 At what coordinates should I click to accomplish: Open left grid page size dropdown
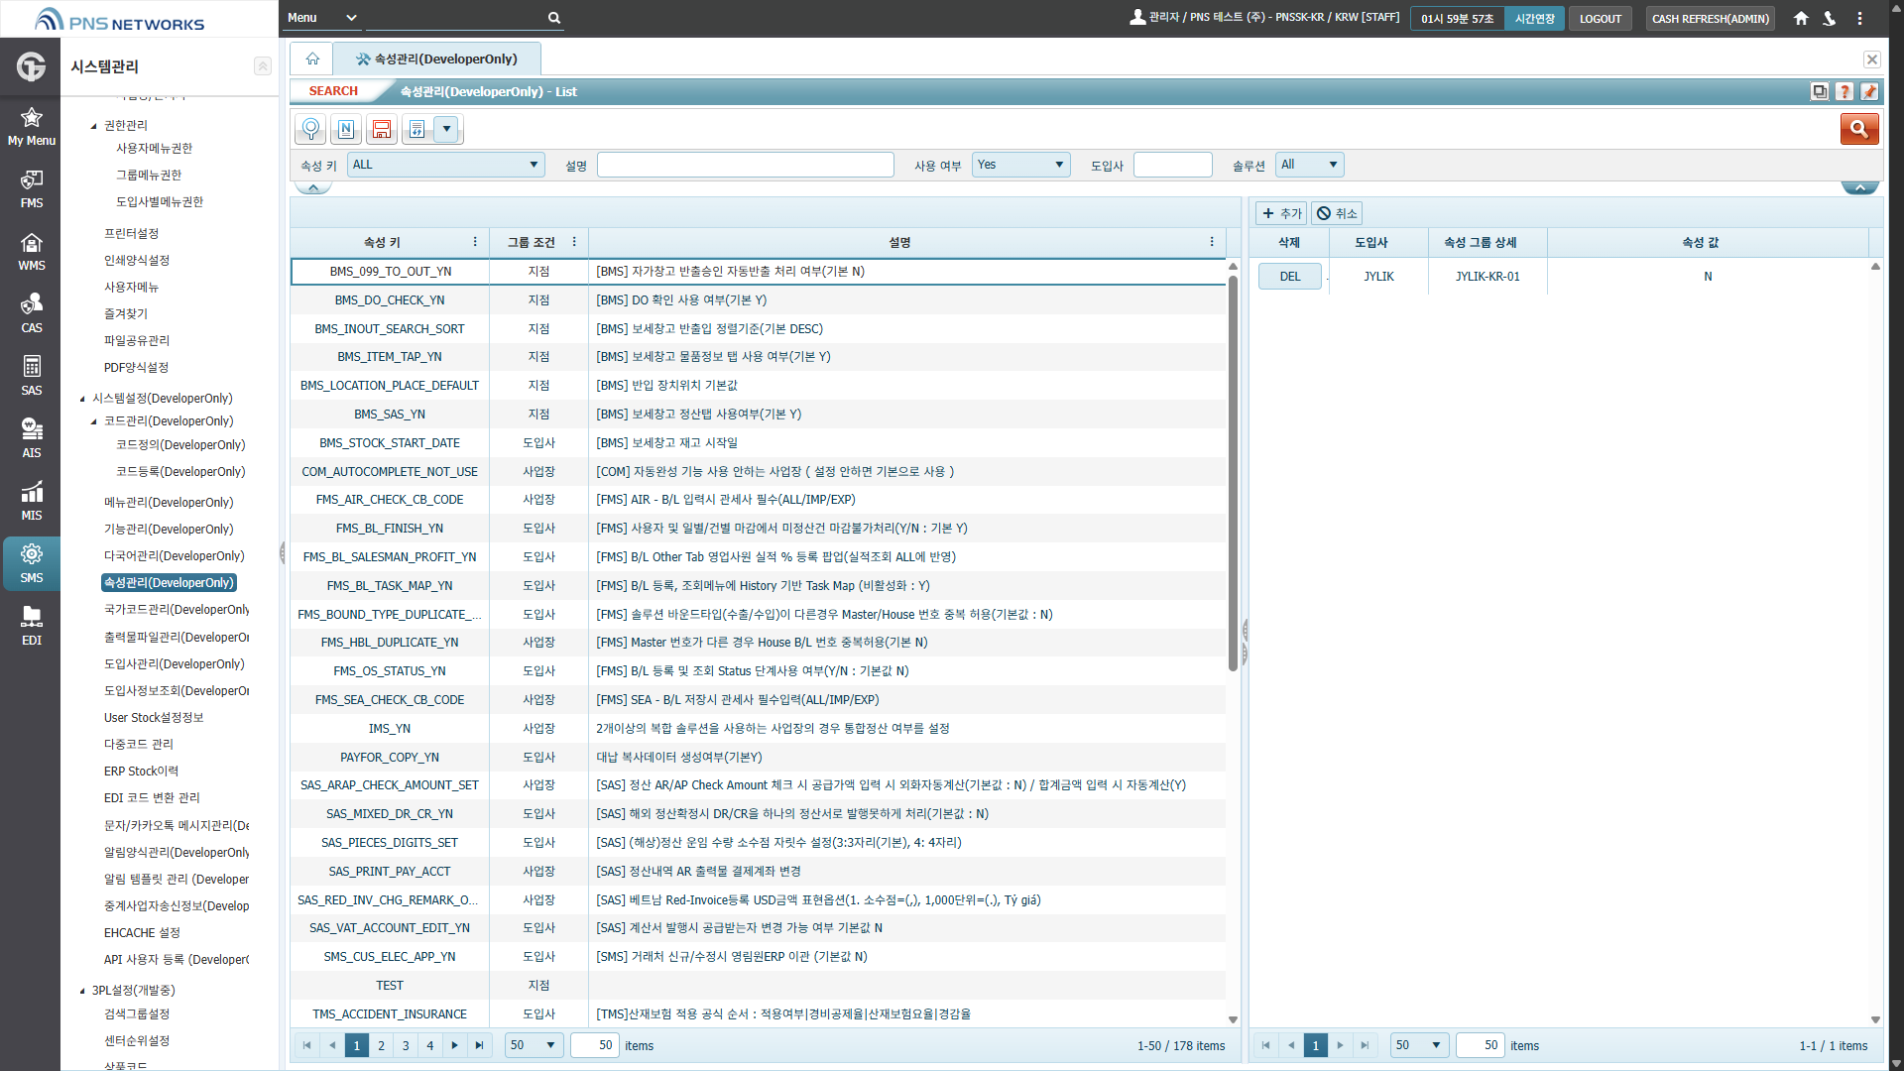[x=534, y=1045]
